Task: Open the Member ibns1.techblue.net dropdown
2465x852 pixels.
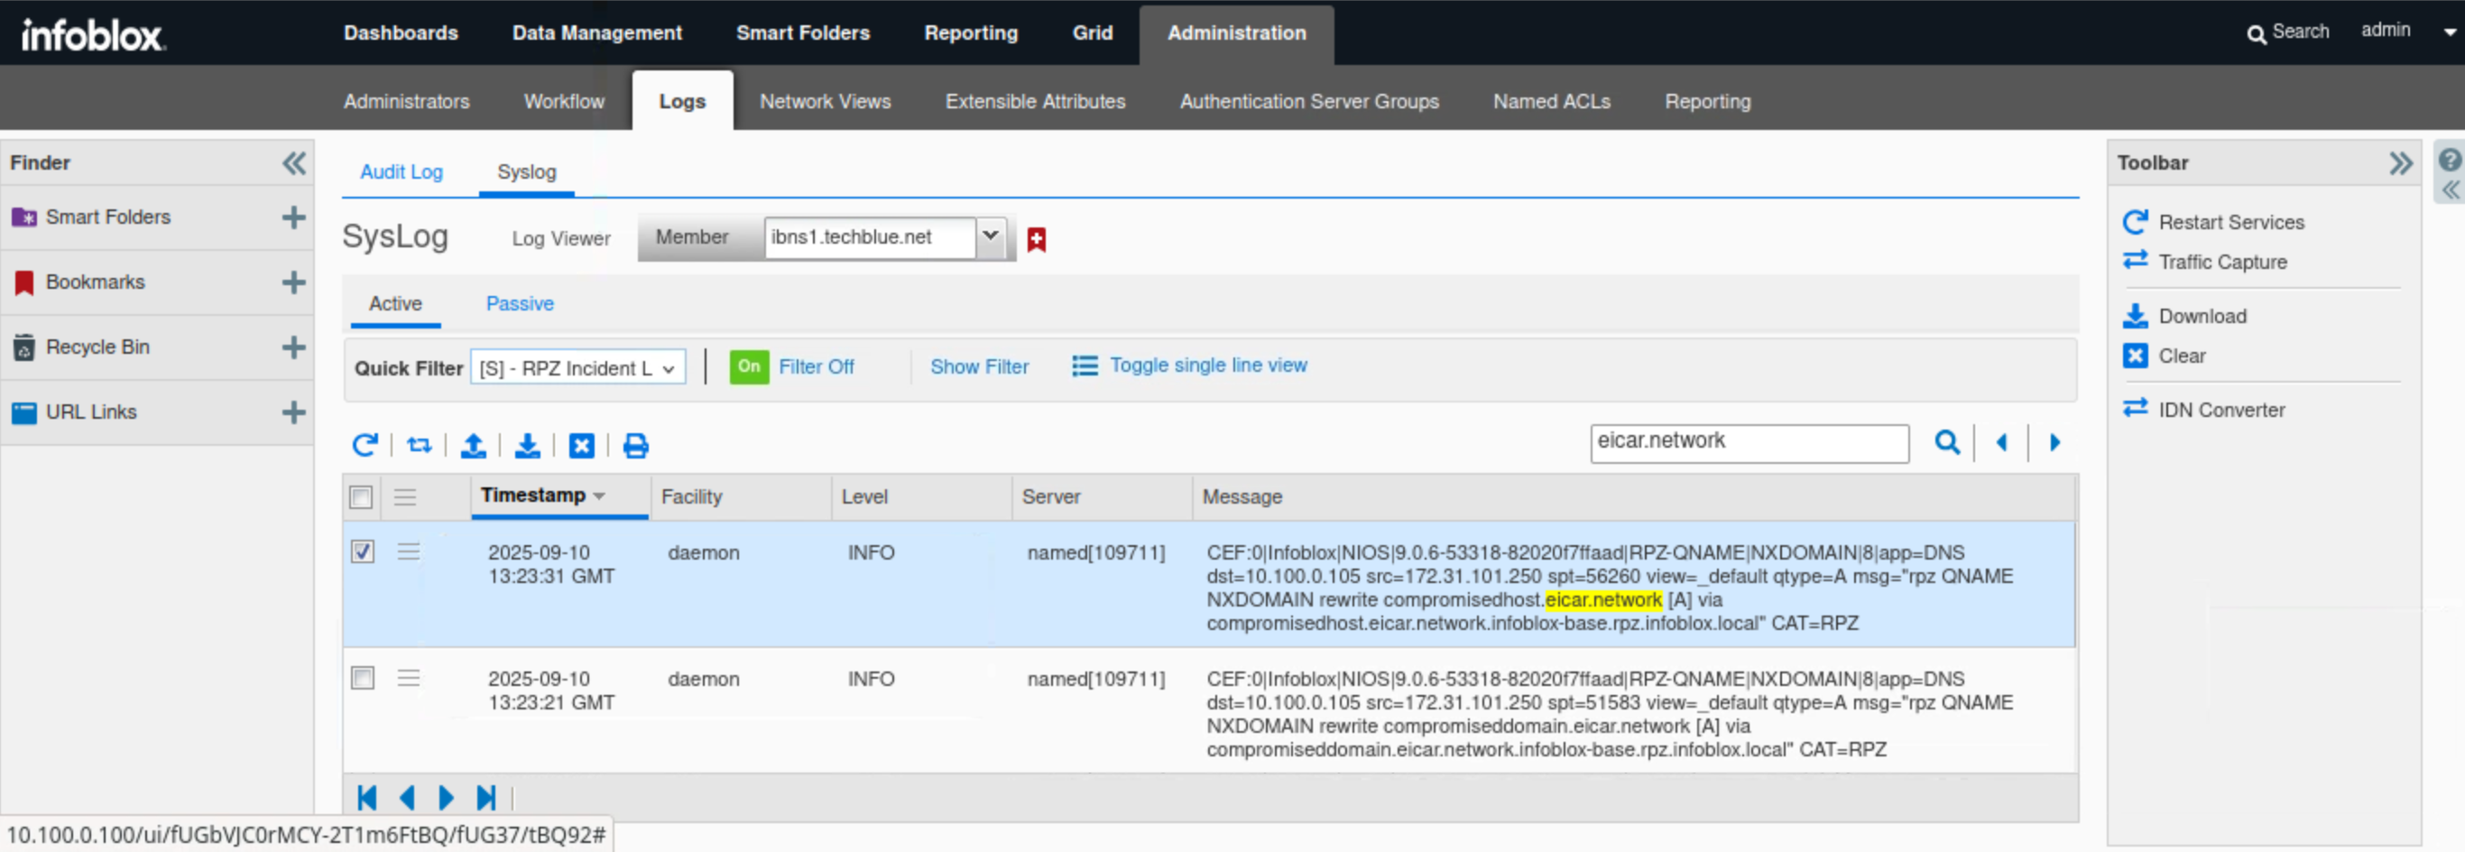Action: click(x=991, y=236)
